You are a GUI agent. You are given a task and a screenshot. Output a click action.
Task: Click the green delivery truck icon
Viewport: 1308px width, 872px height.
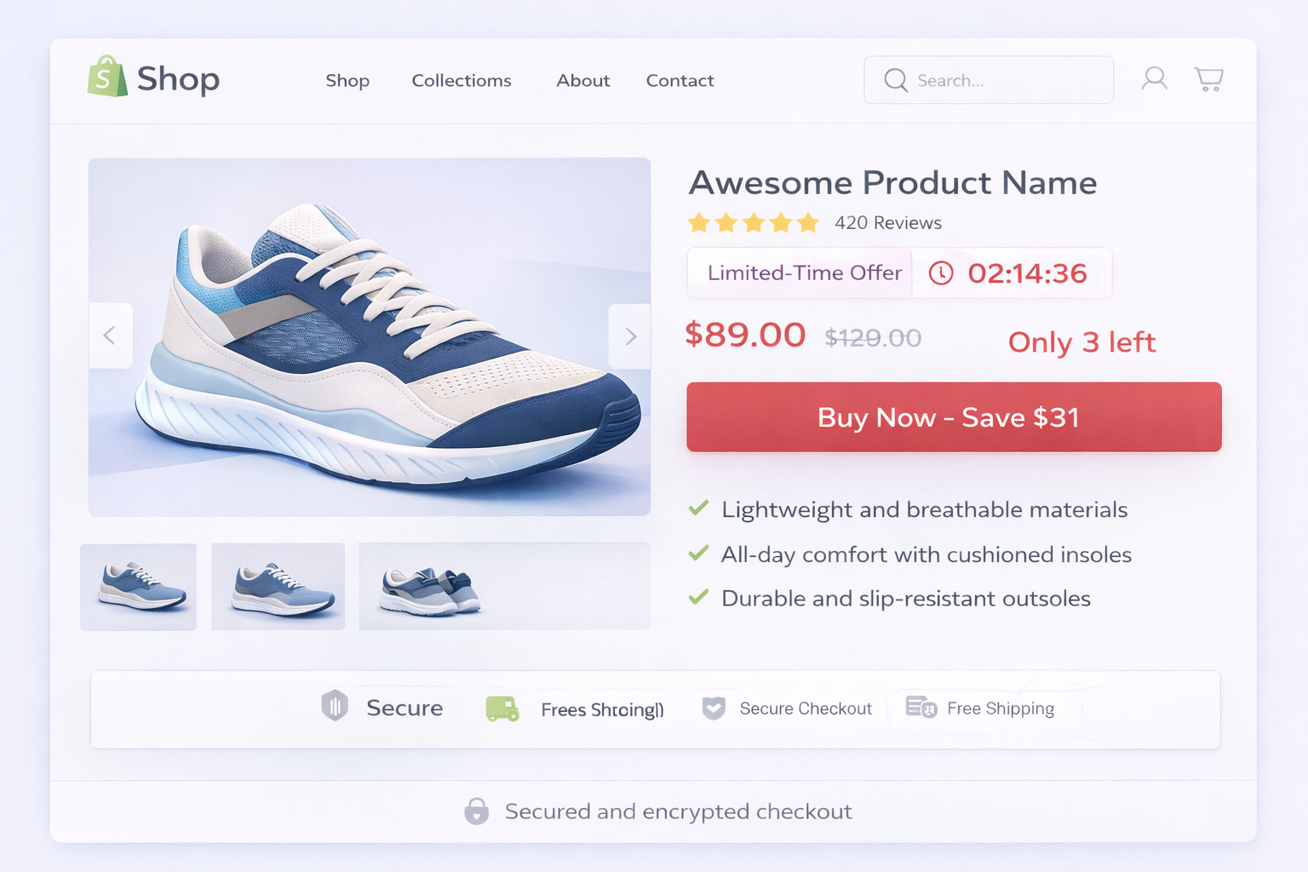point(502,708)
